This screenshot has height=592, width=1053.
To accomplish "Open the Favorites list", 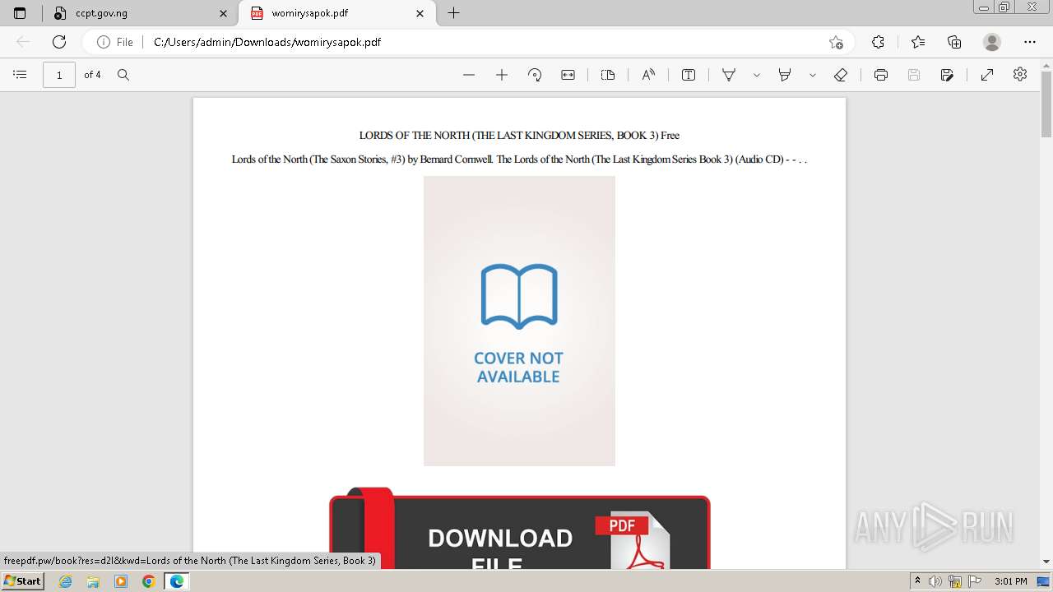I will 918,42.
